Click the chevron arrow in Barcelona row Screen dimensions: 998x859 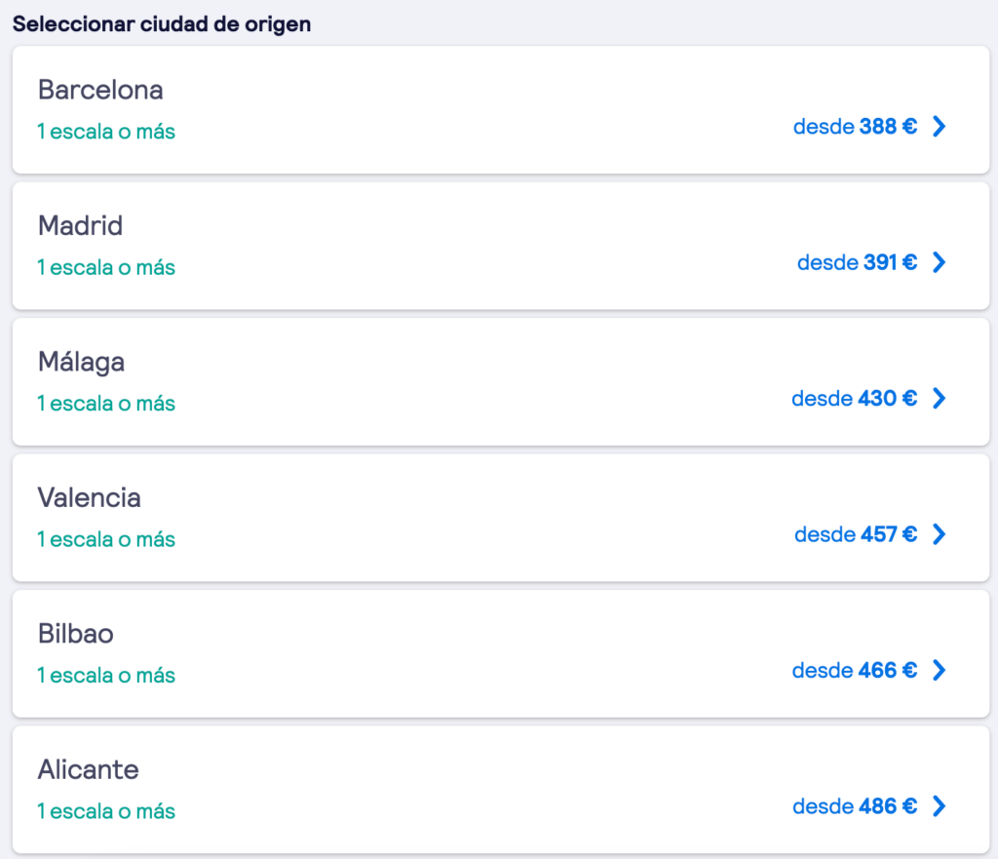(939, 126)
